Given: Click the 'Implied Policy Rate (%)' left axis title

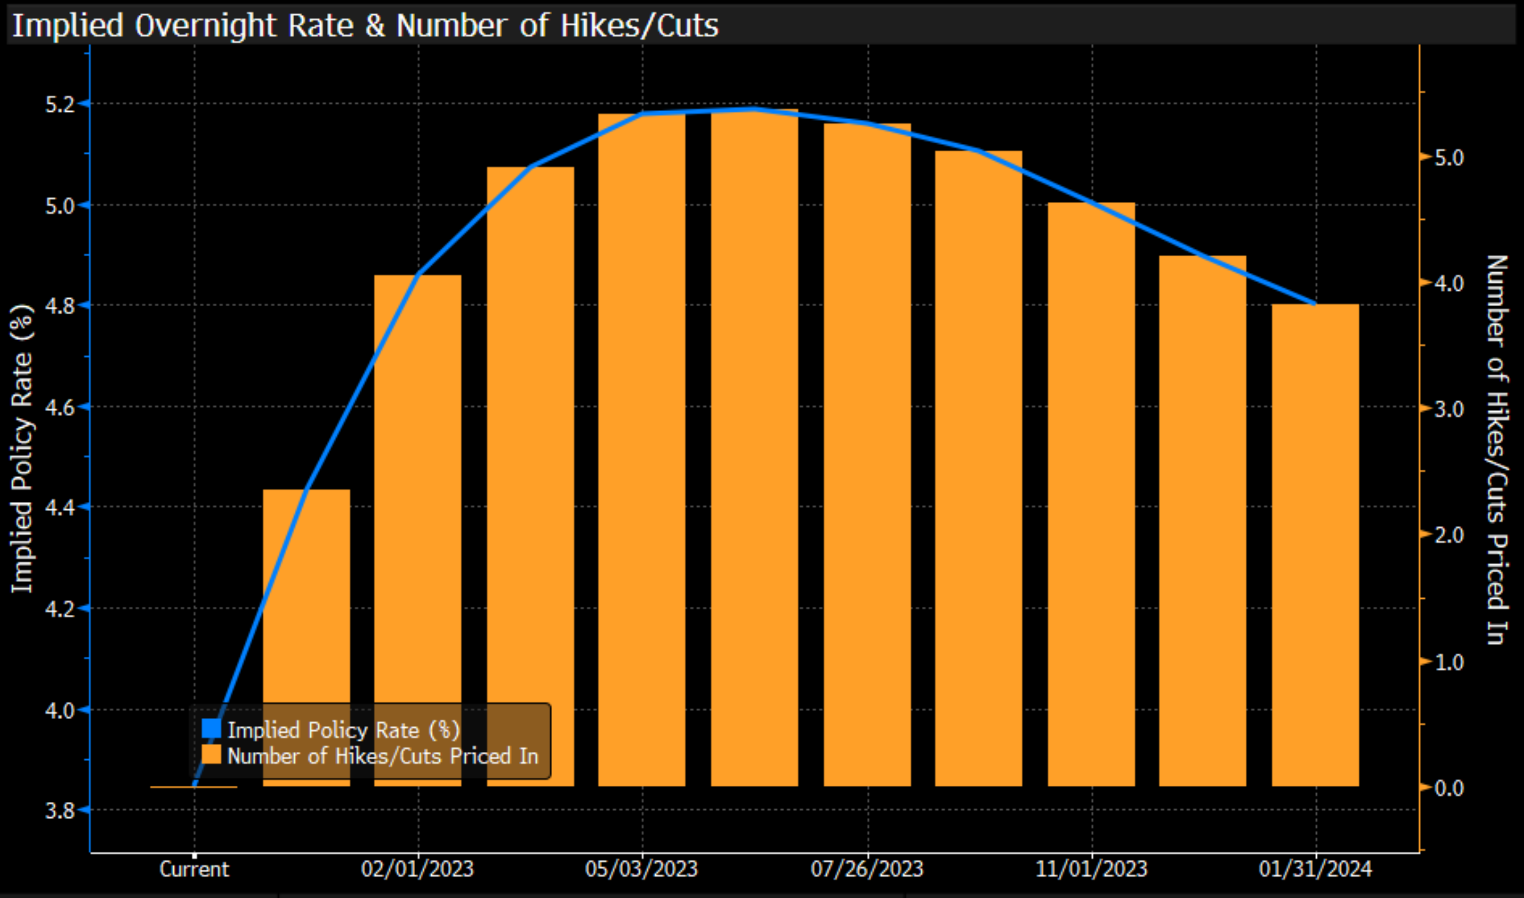Looking at the screenshot, I should pyautogui.click(x=22, y=448).
